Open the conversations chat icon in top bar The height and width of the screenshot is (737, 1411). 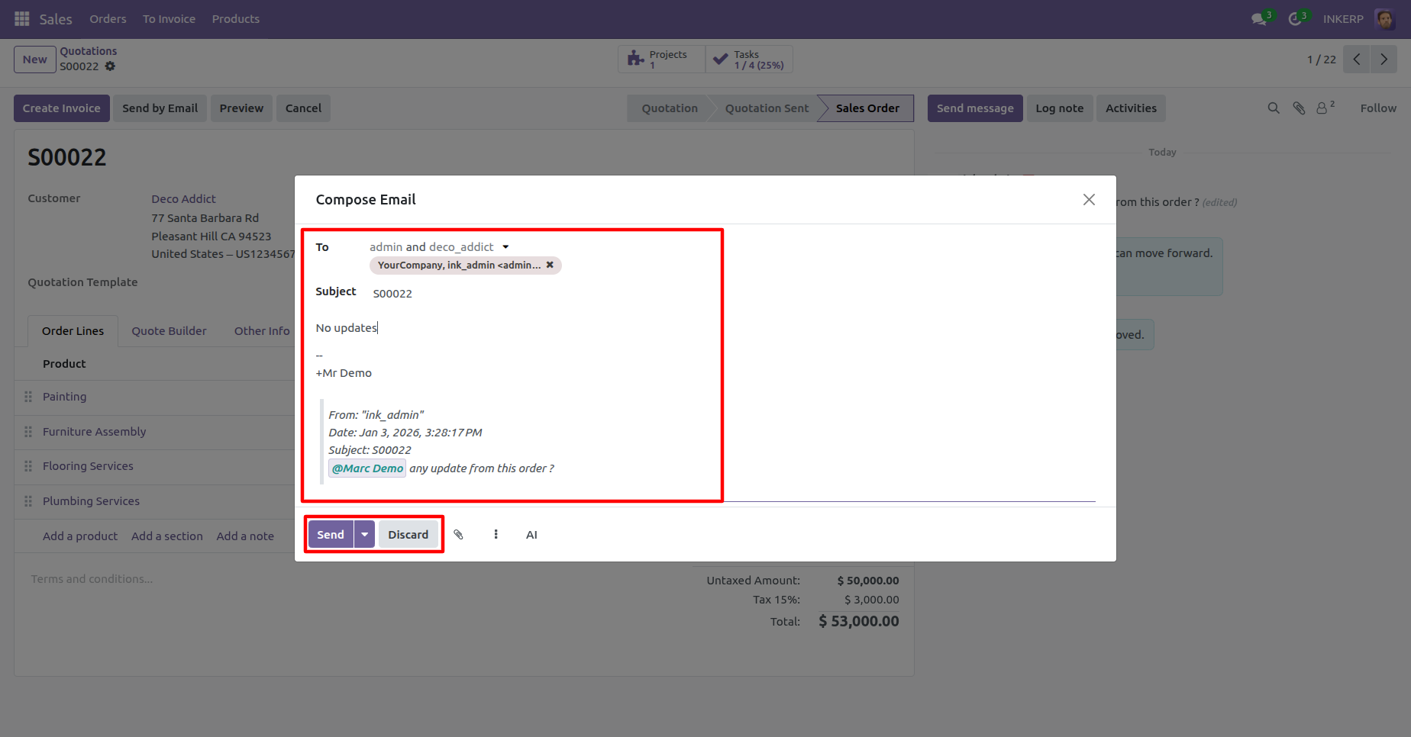pos(1259,18)
